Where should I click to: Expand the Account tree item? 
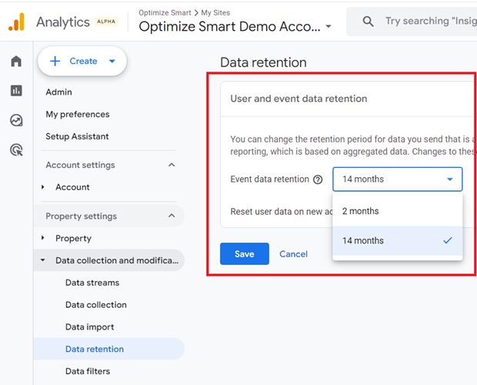43,187
